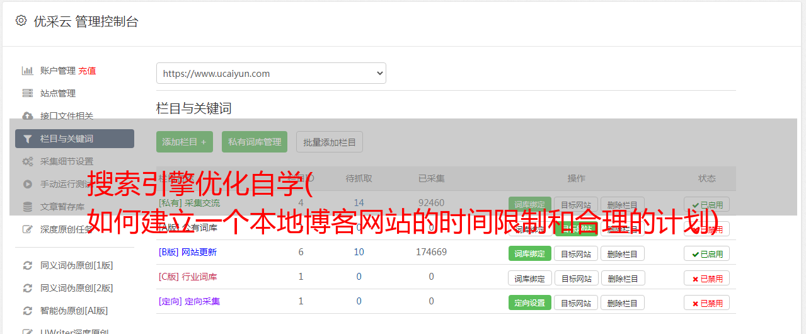
Task: Toggle 已启用 status of 采集交流 row
Action: (706, 204)
